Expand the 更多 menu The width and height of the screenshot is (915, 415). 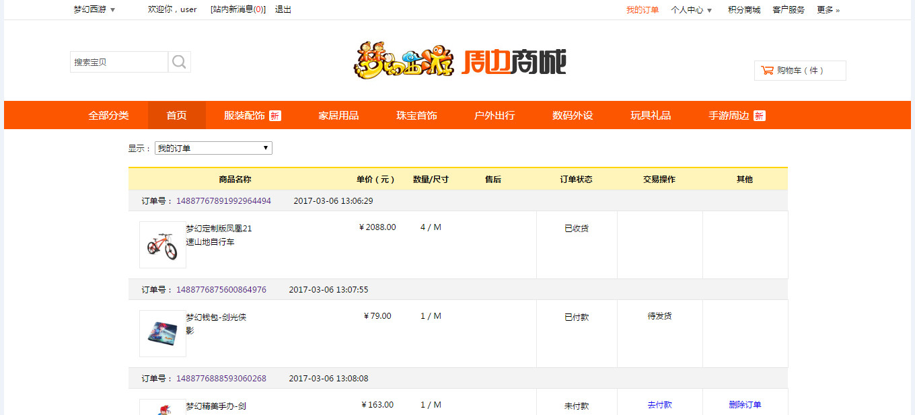point(828,10)
